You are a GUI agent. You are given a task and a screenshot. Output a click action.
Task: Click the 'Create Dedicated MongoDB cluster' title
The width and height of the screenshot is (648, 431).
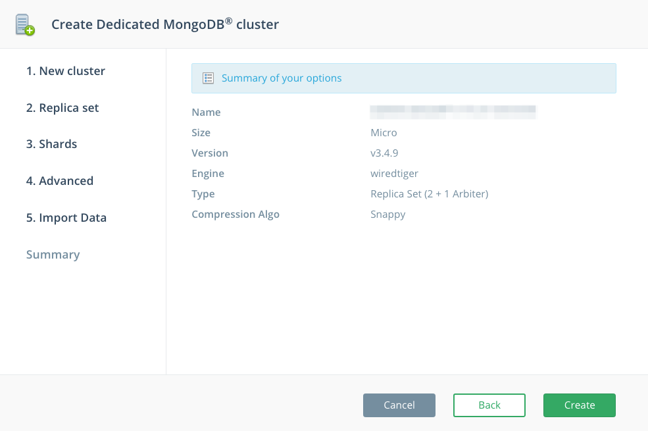(165, 24)
